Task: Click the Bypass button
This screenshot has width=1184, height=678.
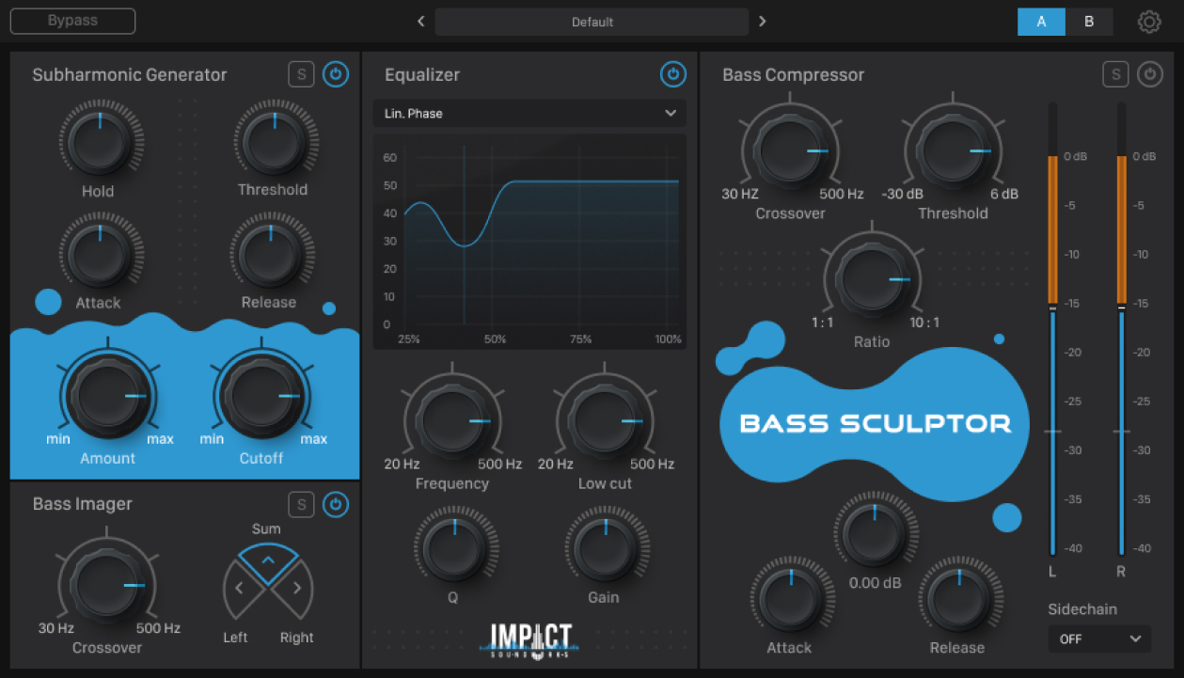Action: (72, 21)
